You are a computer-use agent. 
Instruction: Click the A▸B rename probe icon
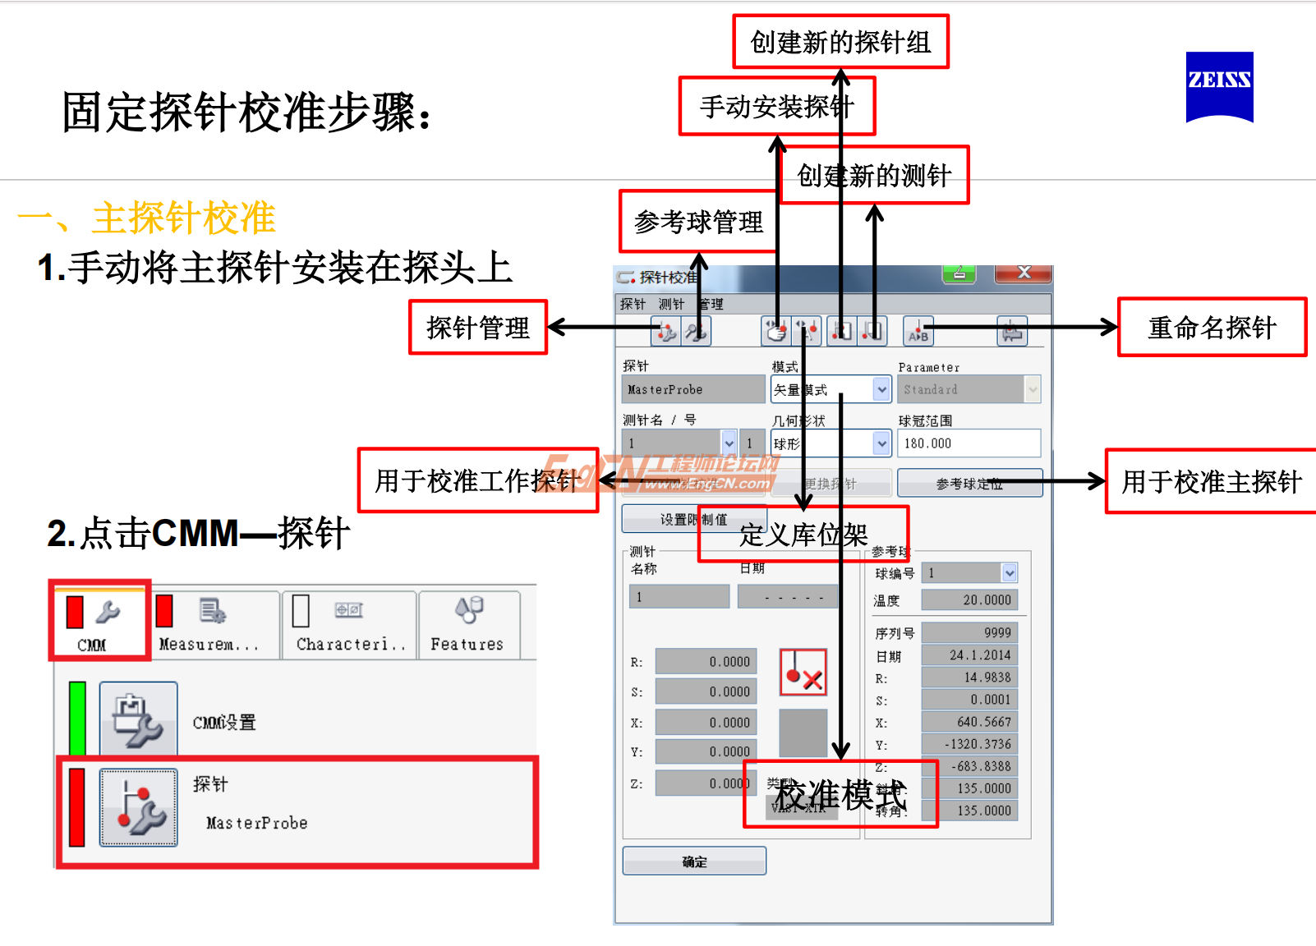point(918,332)
